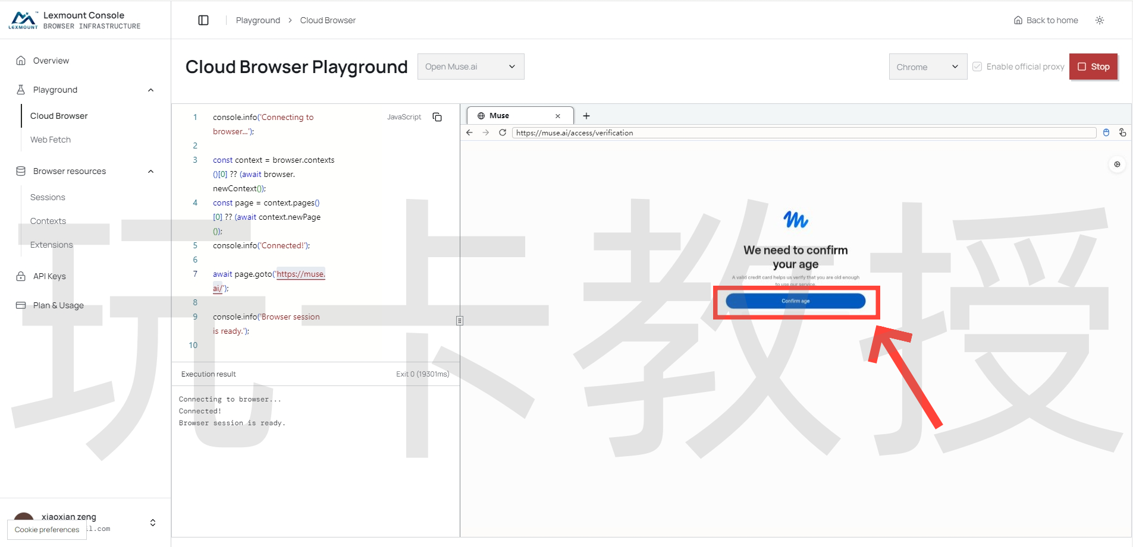Screen dimensions: 1133x547
Task: Click Execution result header
Action: pyautogui.click(x=209, y=374)
